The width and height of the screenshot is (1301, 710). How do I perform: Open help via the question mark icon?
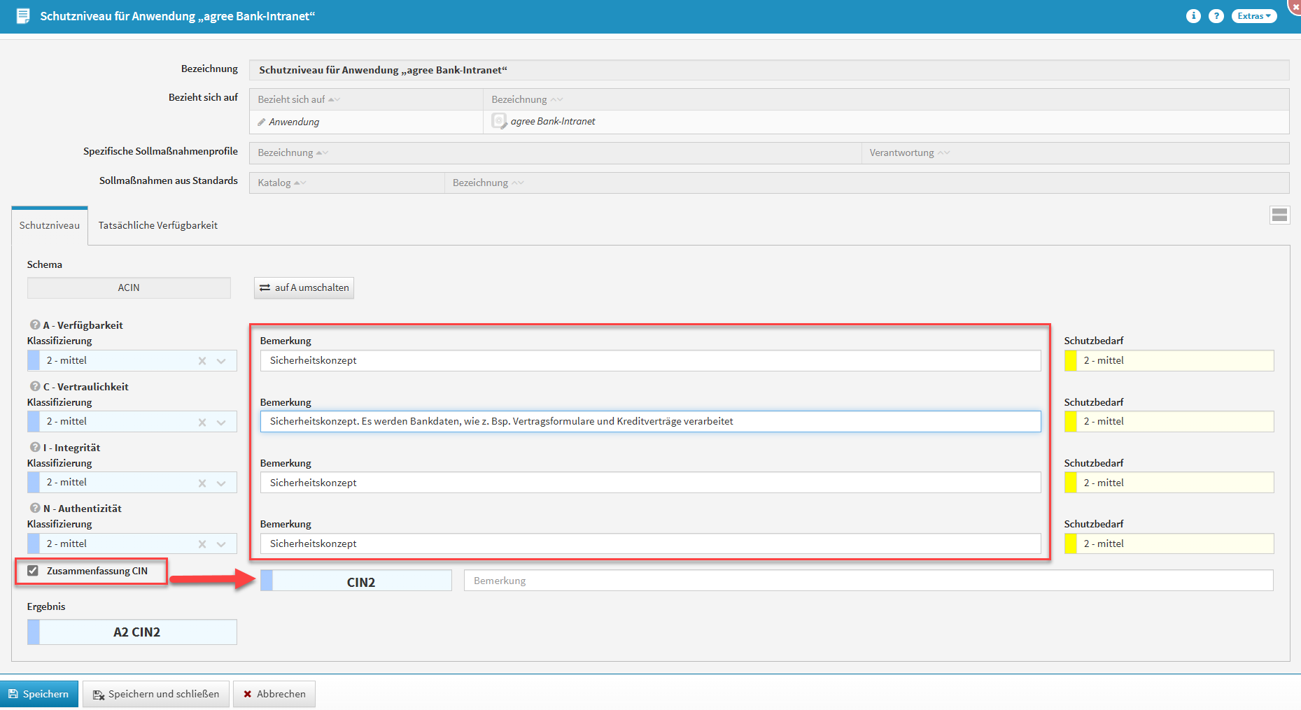(x=1216, y=16)
